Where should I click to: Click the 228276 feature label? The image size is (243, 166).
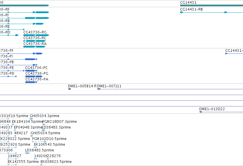coord(54,156)
